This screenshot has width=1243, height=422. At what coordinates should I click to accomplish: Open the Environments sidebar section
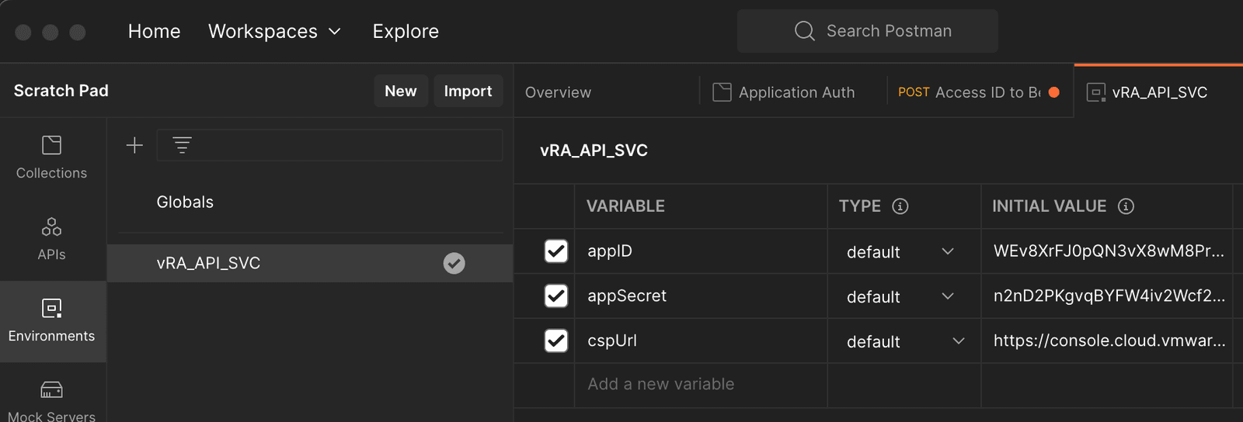tap(52, 321)
